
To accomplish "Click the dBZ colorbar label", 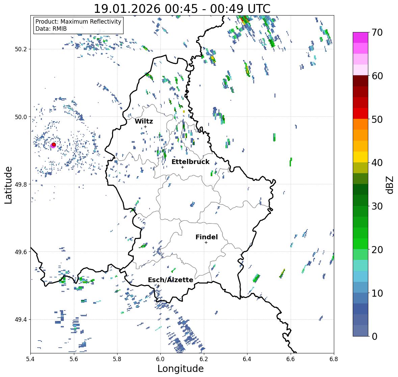I will point(390,185).
